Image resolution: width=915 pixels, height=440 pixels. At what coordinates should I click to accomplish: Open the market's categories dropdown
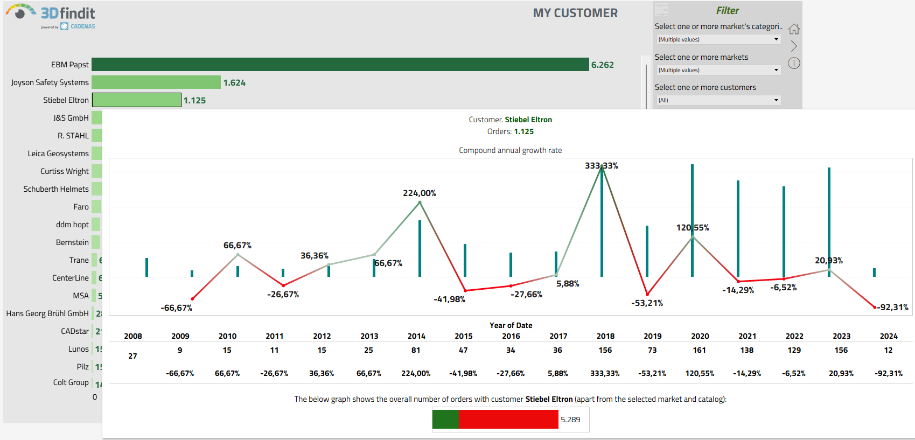[x=718, y=39]
